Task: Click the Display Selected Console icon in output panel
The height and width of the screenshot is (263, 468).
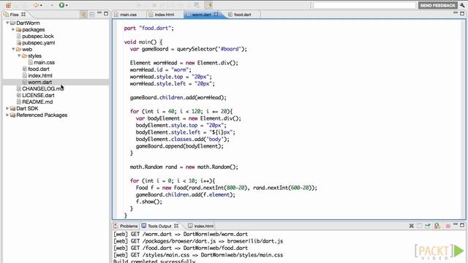Action: [437, 226]
